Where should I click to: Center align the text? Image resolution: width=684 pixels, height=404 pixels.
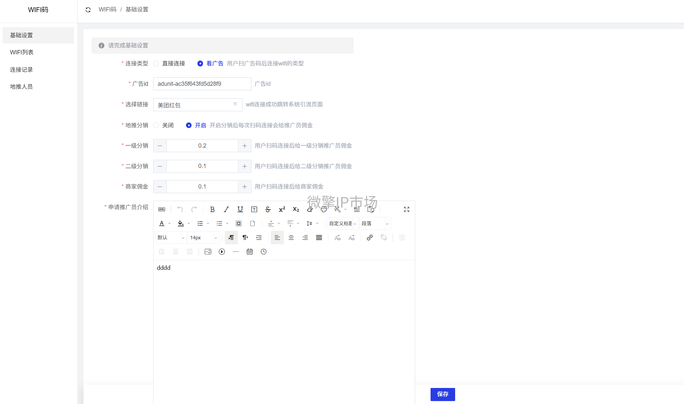(x=291, y=238)
